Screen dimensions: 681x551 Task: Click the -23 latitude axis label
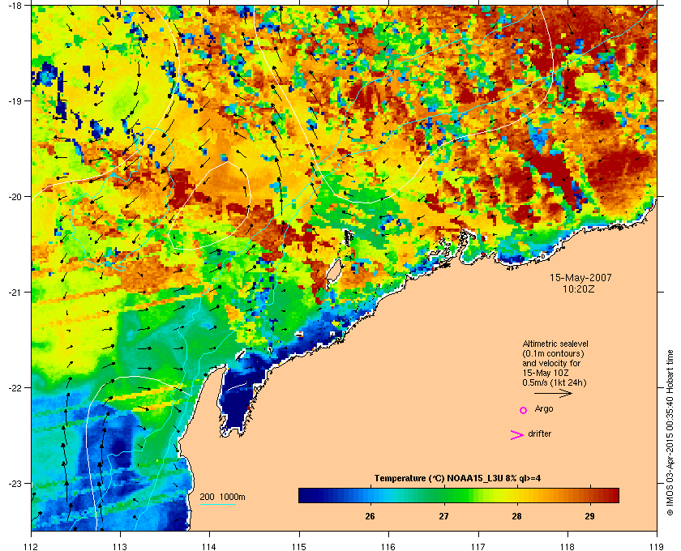tap(15, 483)
